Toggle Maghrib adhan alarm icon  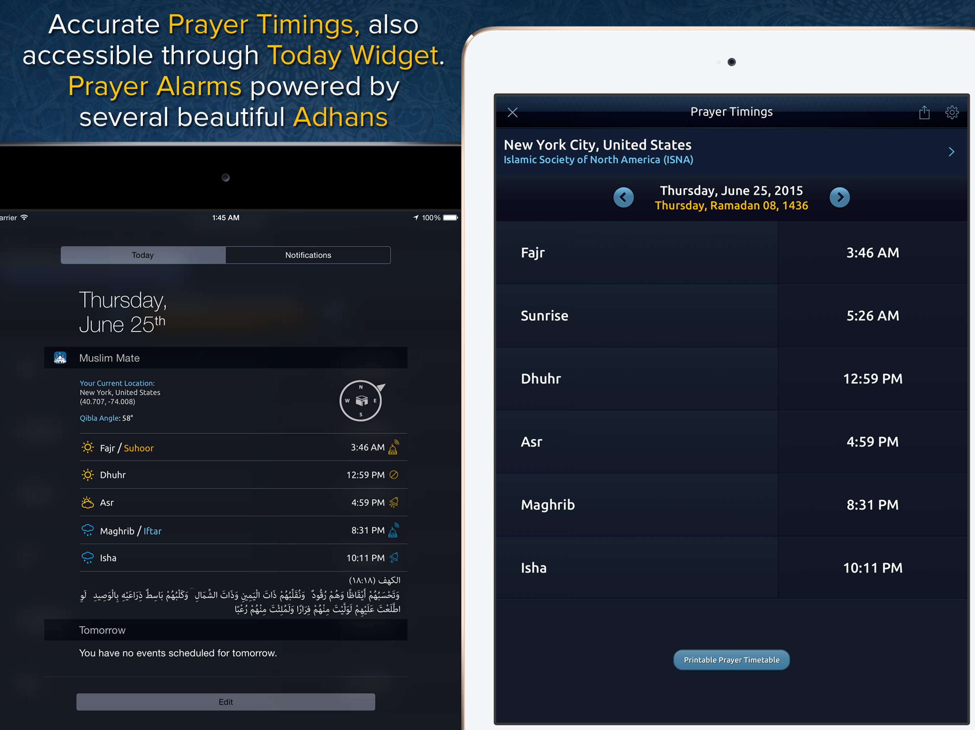(394, 530)
